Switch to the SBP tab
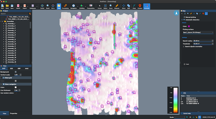Image resolution: width=216 pixels, height=119 pixels. (19, 68)
